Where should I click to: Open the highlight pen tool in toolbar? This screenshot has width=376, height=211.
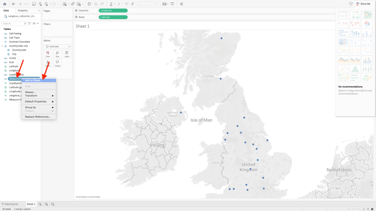[x=111, y=4]
